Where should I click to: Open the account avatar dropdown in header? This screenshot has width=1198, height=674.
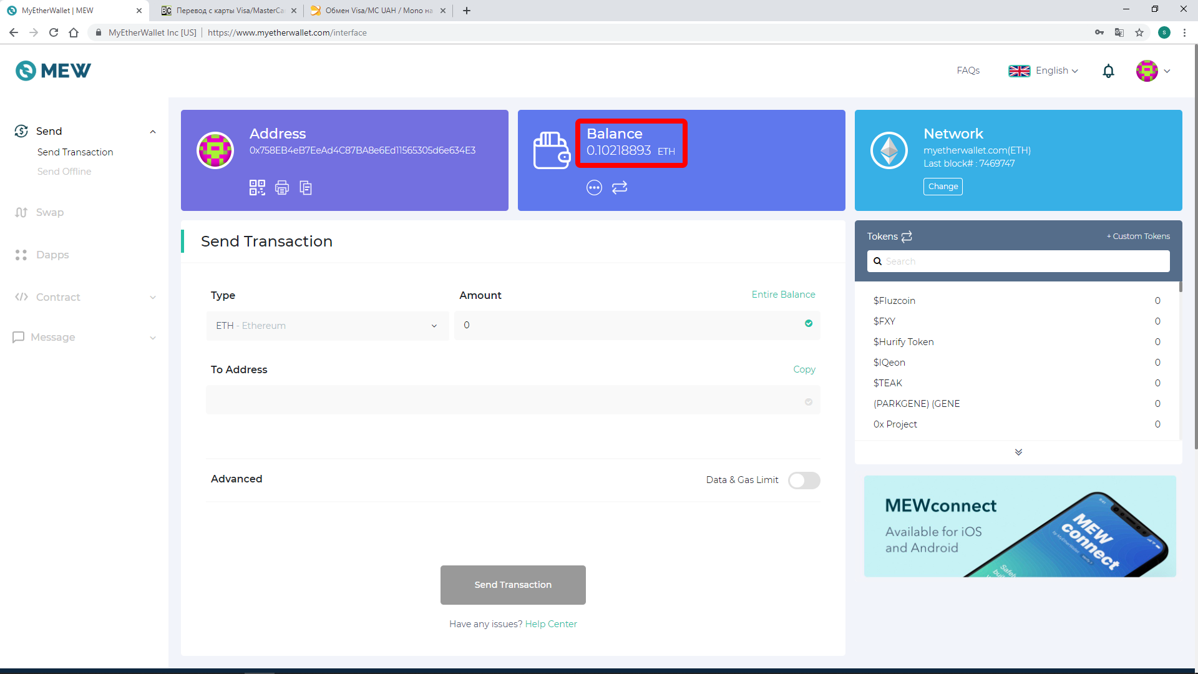point(1153,71)
